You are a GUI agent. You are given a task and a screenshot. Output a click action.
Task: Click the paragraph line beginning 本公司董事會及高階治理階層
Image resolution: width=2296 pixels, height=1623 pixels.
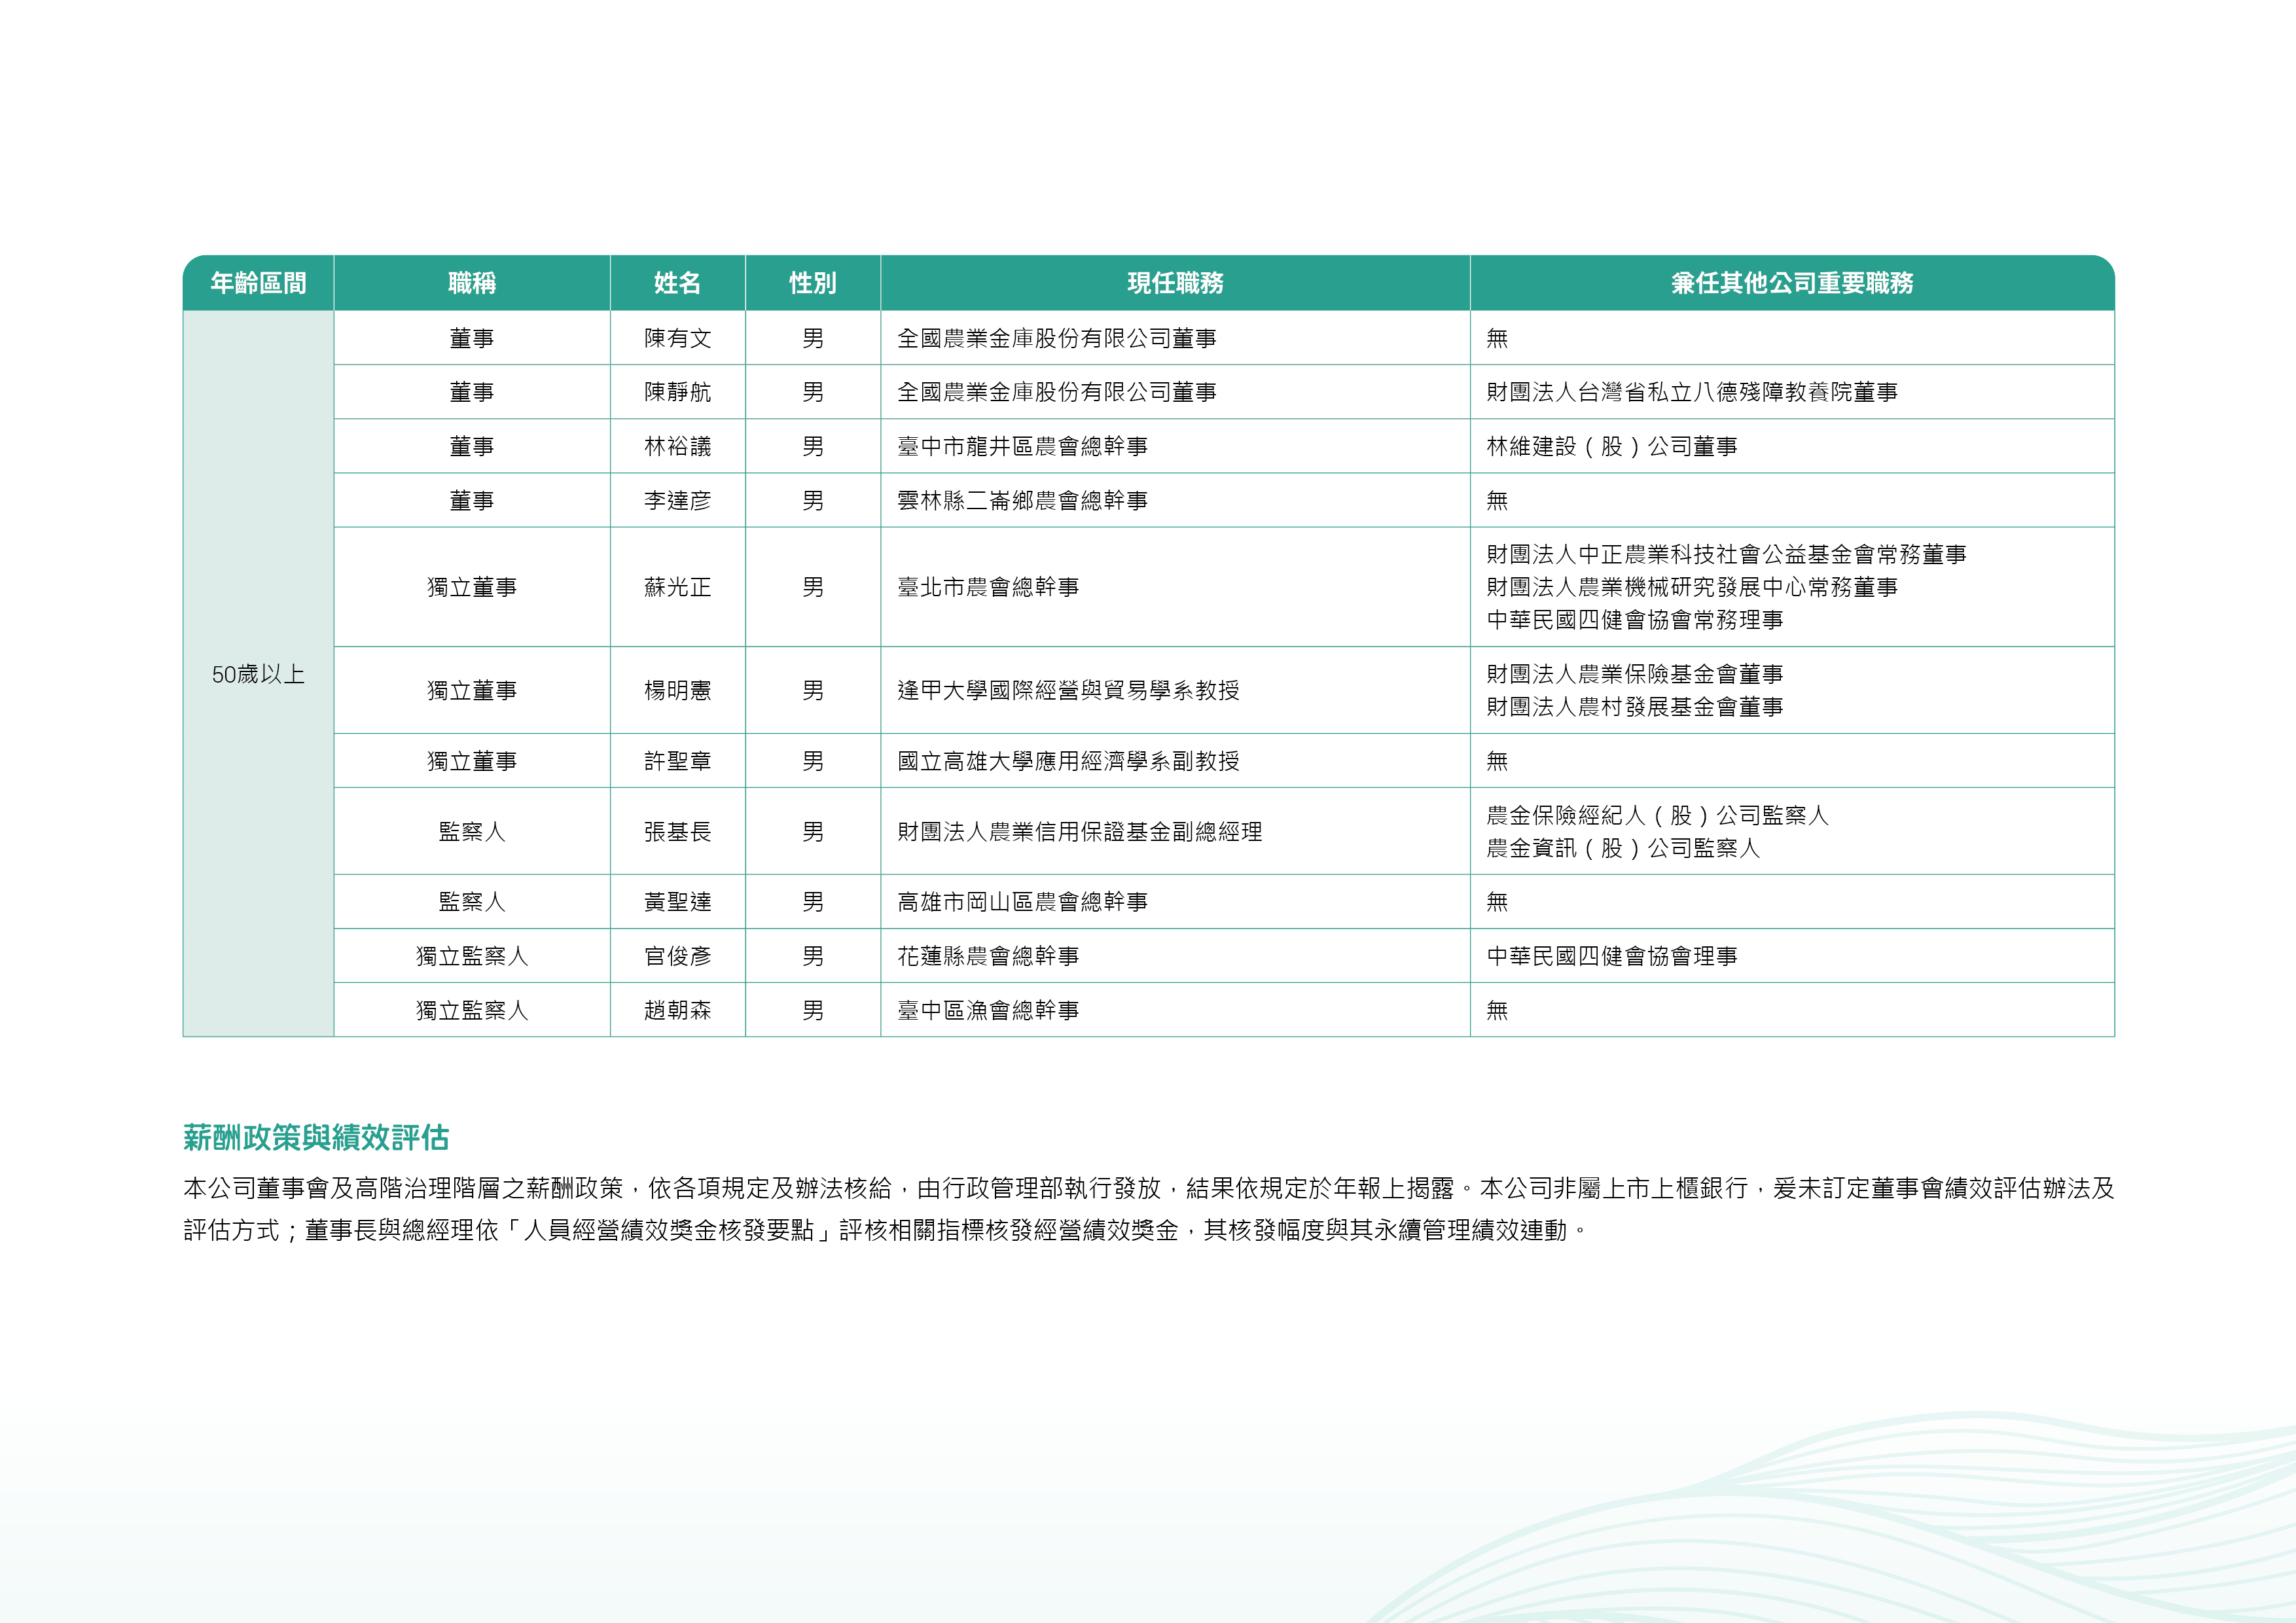tap(1148, 1188)
